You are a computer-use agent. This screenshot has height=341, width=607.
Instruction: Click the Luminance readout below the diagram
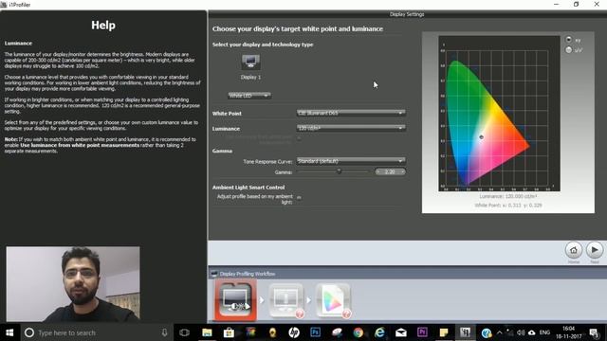(508, 196)
